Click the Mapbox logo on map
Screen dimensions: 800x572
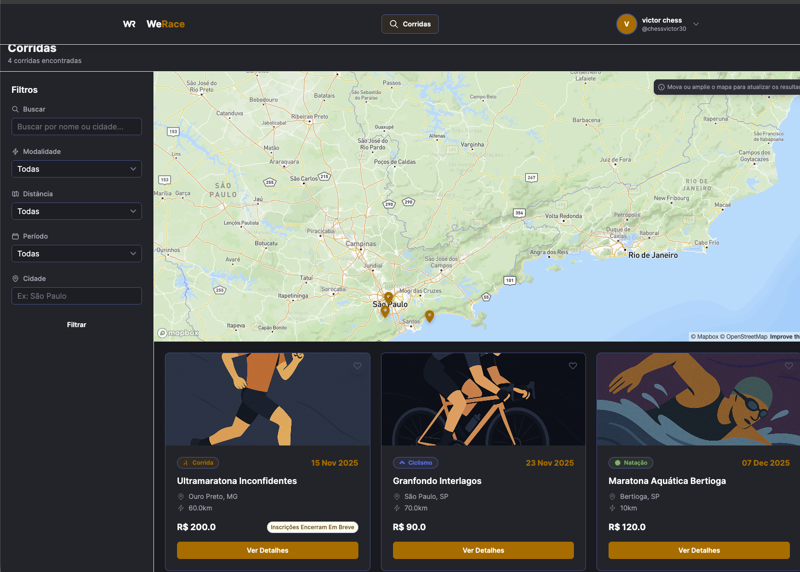pyautogui.click(x=178, y=333)
